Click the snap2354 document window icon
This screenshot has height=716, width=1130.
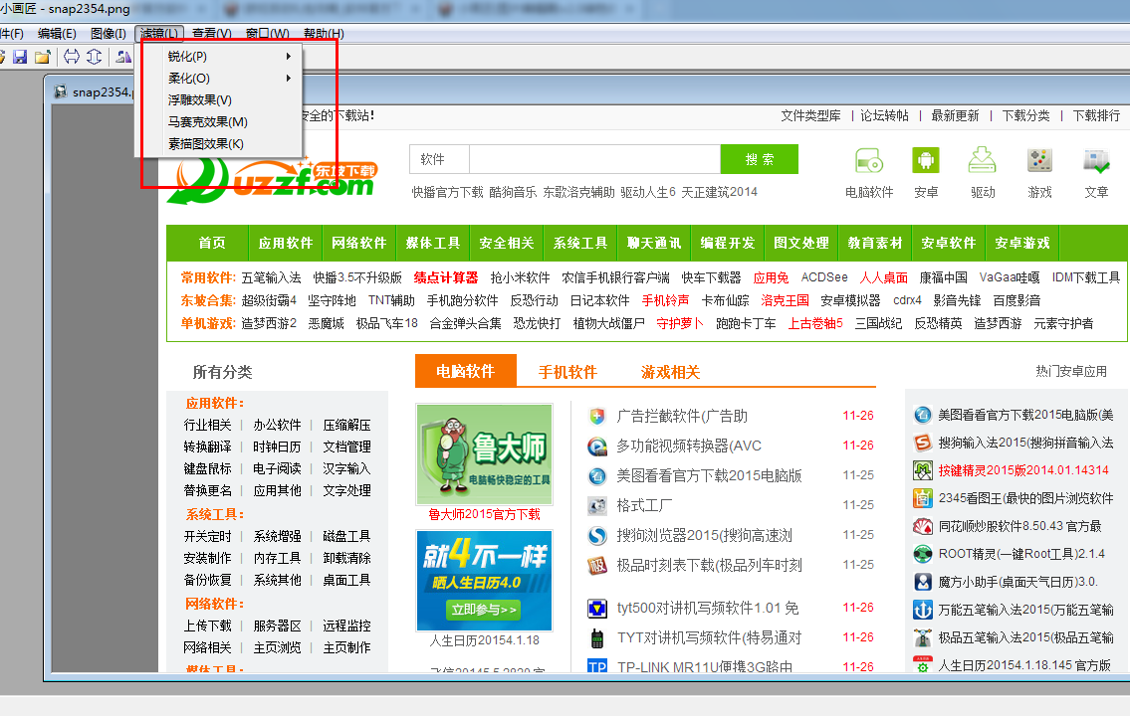pos(62,92)
